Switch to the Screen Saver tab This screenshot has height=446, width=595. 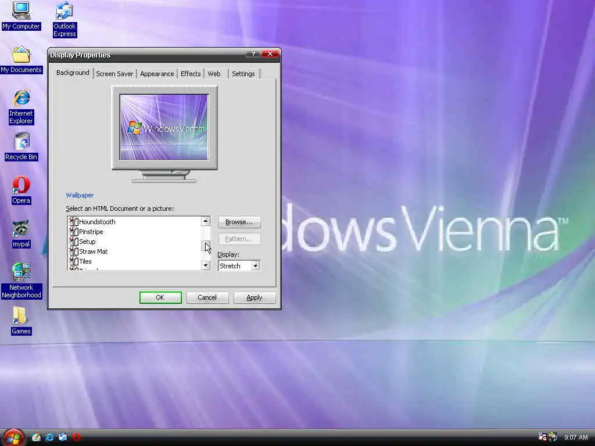tap(114, 74)
